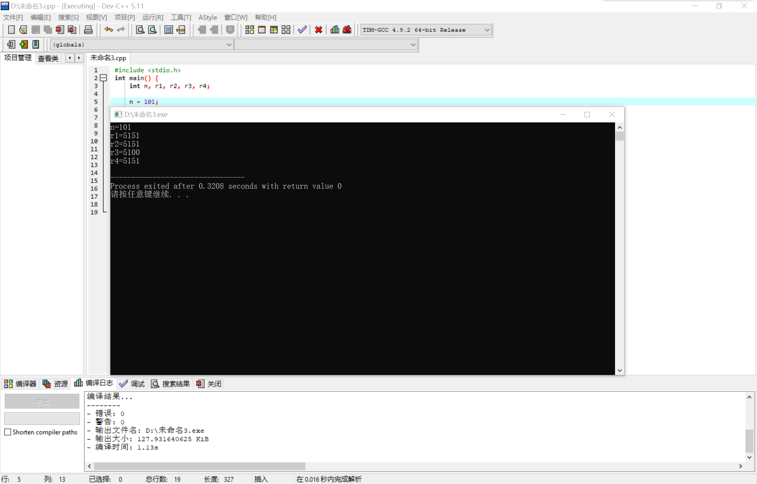Enable Shorten compiler paths checkbox
Image resolution: width=757 pixels, height=484 pixels.
[x=8, y=432]
